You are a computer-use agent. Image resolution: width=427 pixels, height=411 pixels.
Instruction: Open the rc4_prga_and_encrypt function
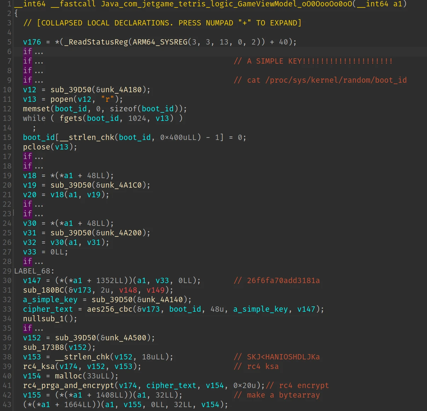(x=69, y=386)
